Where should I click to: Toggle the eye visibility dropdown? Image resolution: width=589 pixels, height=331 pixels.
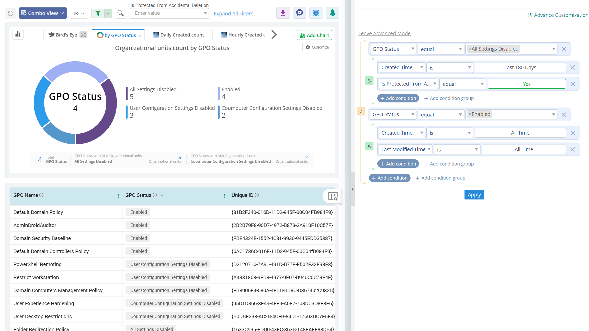click(x=79, y=13)
